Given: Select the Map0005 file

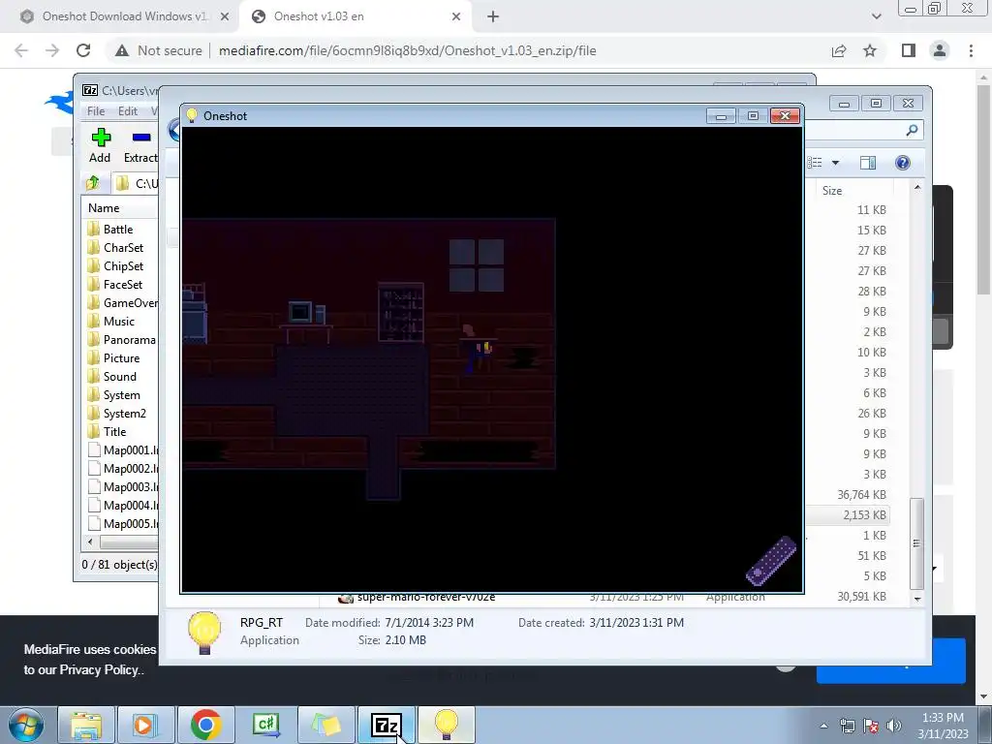Looking at the screenshot, I should coord(123,523).
